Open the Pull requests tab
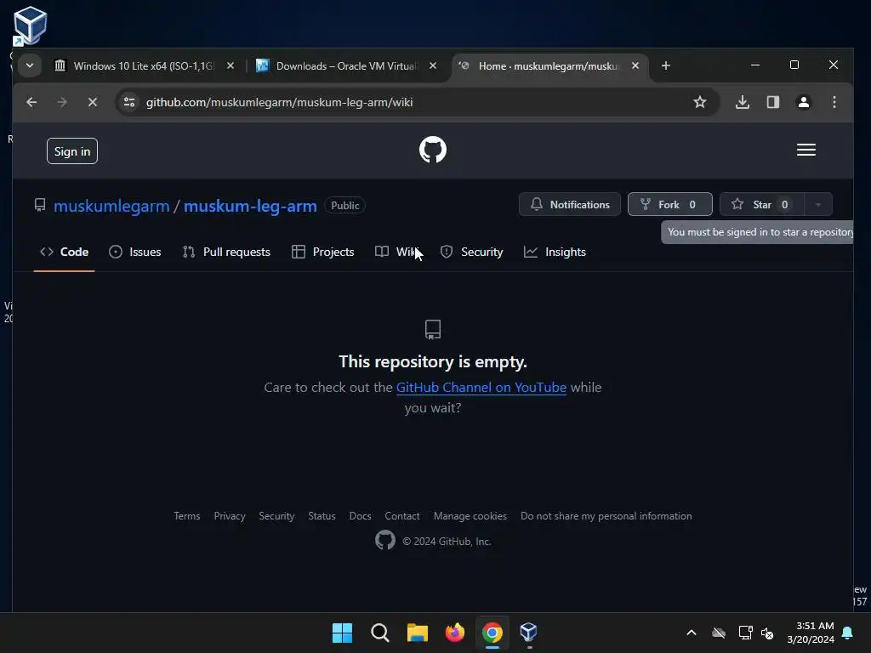Image resolution: width=871 pixels, height=653 pixels. (226, 252)
